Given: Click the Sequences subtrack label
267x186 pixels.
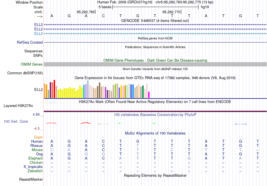Looking at the screenshot, I should [x=33, y=51].
